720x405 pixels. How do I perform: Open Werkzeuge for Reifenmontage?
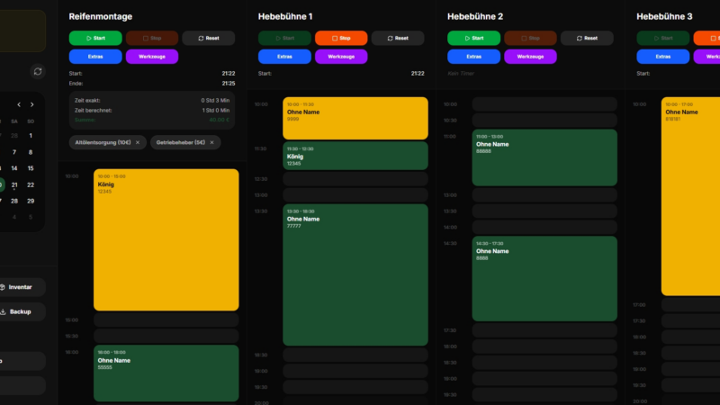[151, 56]
